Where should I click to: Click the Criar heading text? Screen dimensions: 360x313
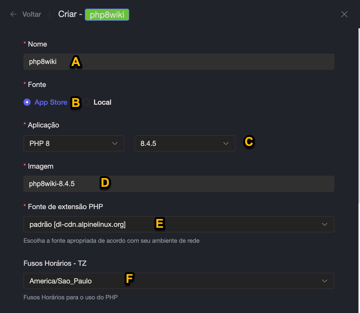67,14
